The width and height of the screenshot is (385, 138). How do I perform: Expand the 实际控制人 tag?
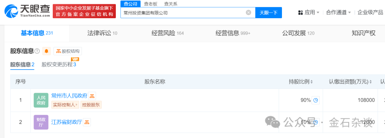(x=65, y=105)
